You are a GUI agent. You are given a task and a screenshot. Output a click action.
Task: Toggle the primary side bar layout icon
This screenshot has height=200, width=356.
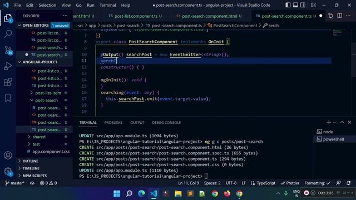click(288, 5)
